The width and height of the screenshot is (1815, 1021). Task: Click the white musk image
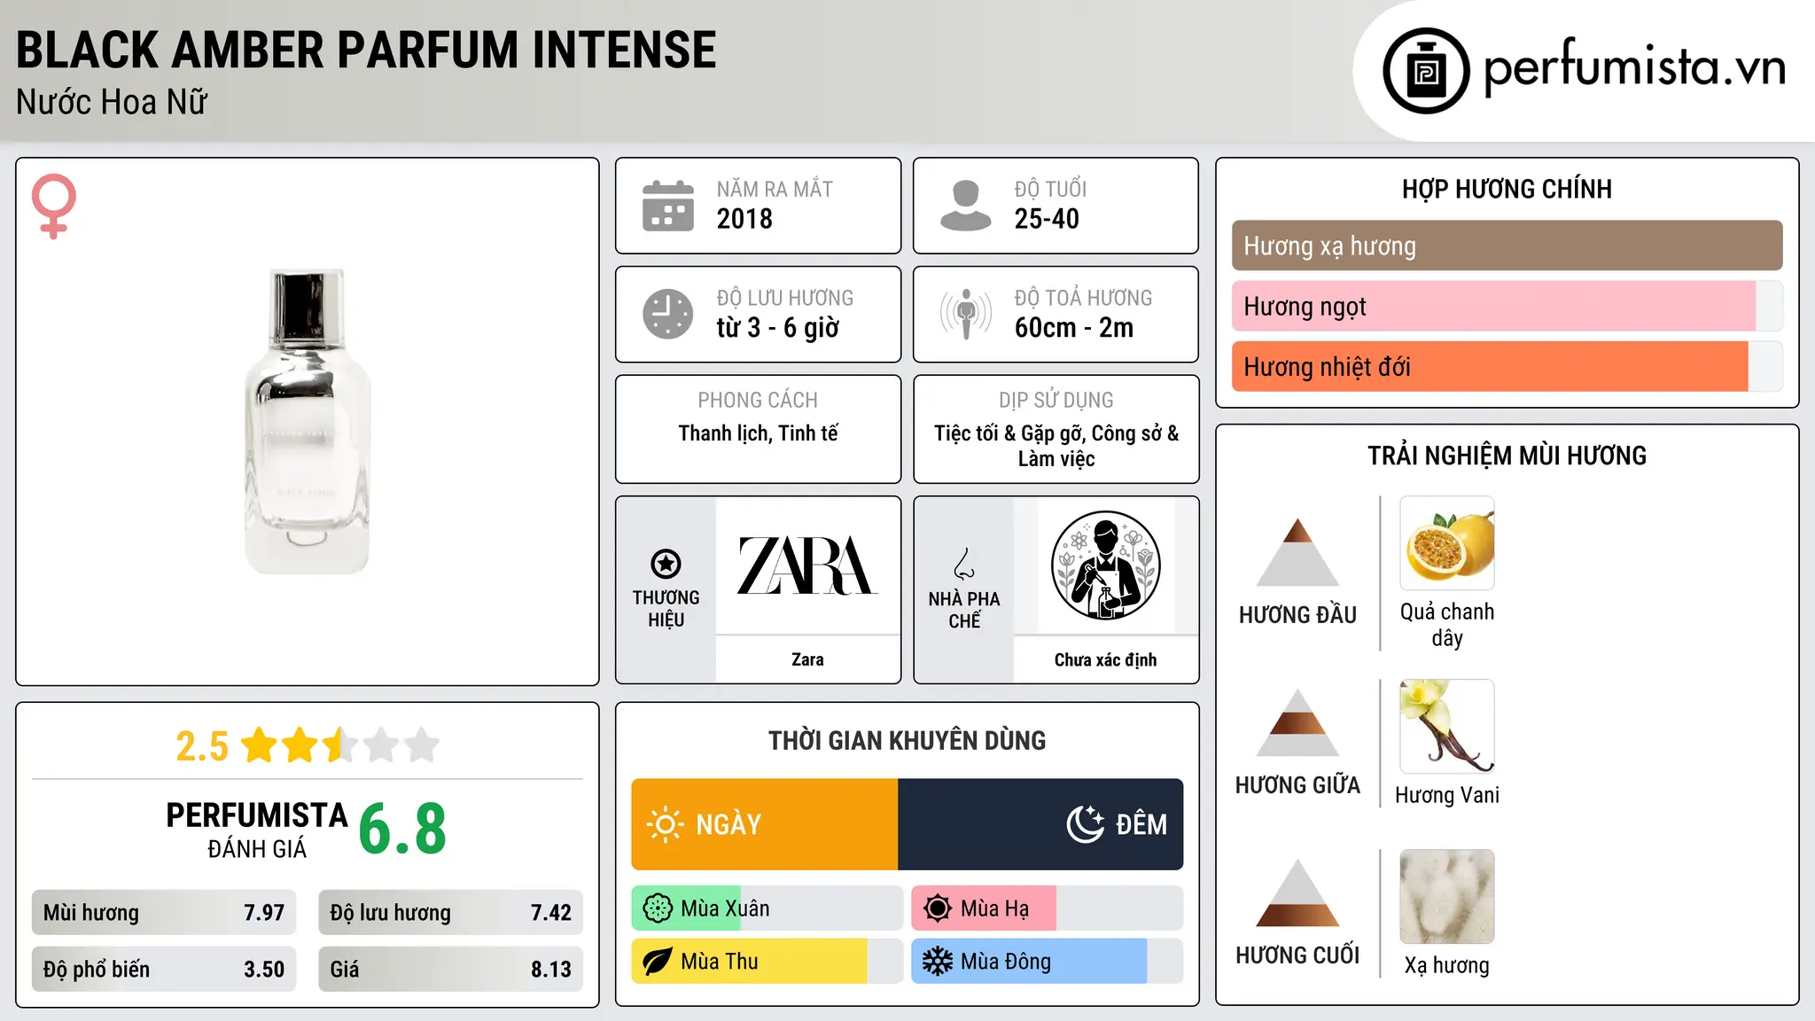1447,897
